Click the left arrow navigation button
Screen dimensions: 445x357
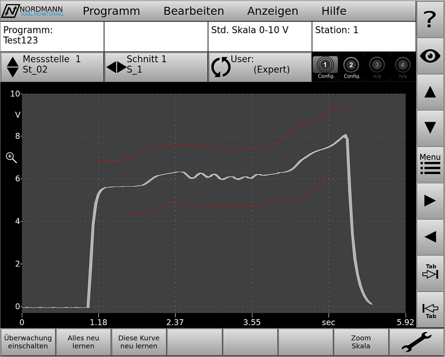click(x=430, y=237)
